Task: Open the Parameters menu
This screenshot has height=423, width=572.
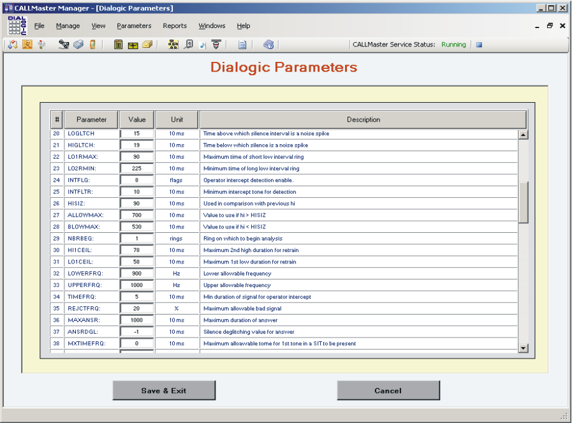Action: point(134,26)
